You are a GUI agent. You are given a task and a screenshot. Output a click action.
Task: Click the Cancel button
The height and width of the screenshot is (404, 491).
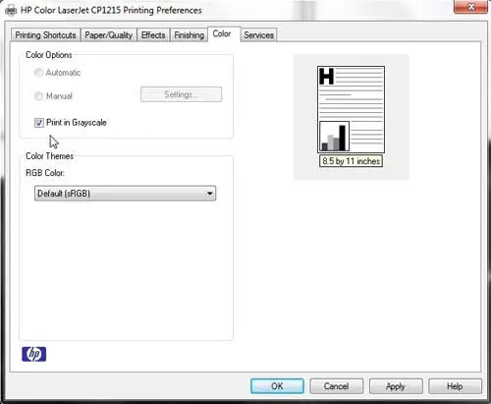point(337,386)
